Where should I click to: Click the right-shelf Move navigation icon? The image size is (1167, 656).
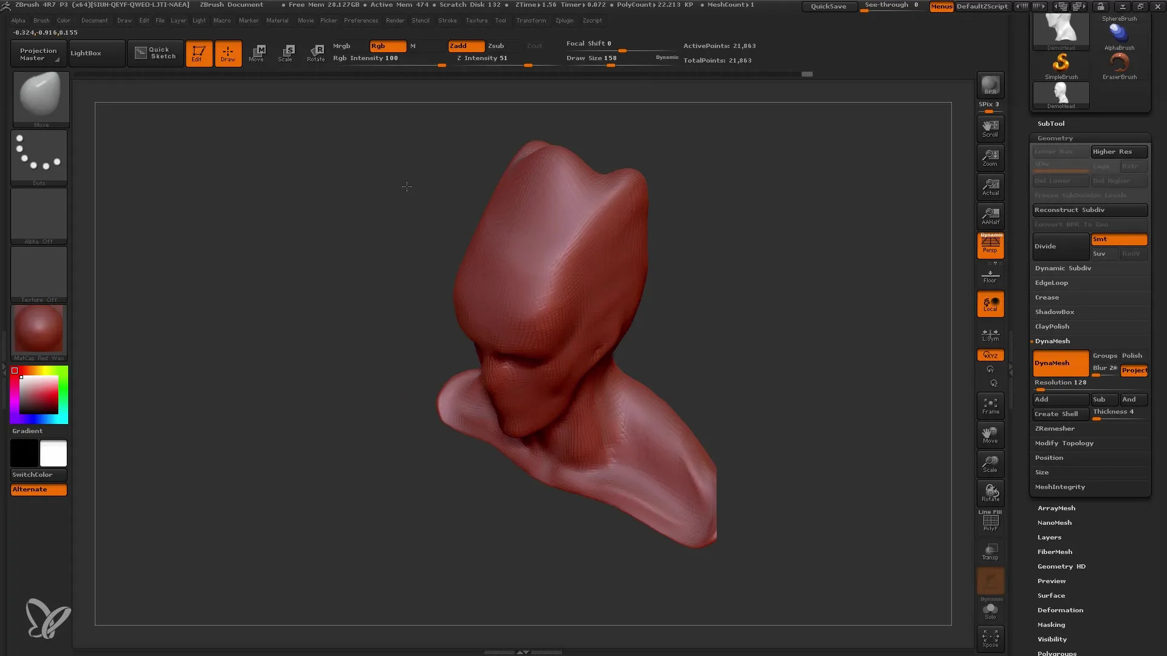point(990,435)
